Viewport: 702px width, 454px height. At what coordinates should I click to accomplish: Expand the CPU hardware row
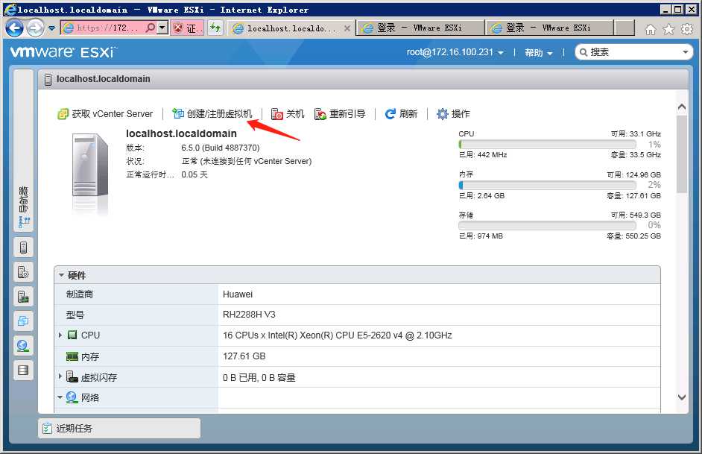[60, 335]
